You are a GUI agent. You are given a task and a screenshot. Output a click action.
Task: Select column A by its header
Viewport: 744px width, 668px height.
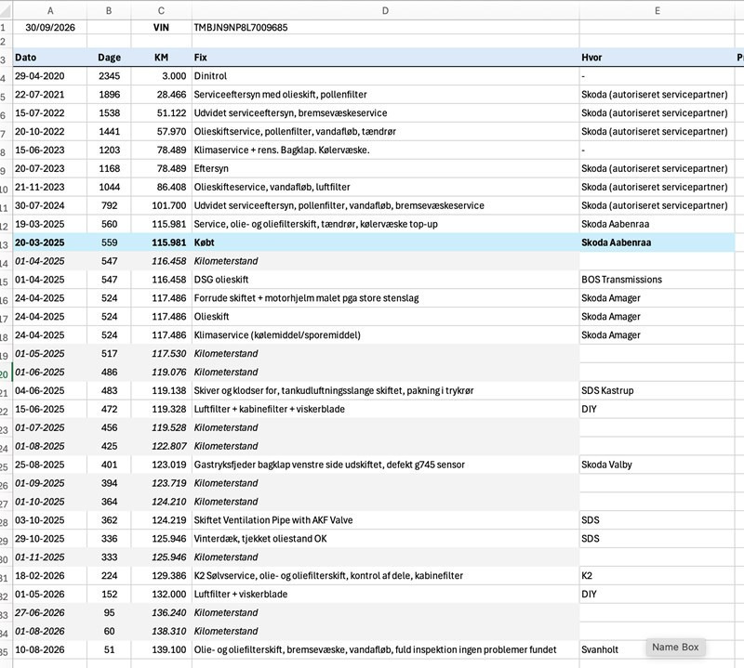point(50,10)
